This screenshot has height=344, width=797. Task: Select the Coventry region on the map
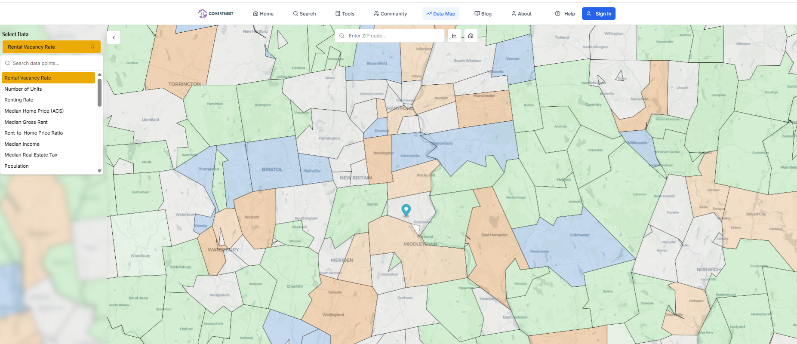click(594, 104)
